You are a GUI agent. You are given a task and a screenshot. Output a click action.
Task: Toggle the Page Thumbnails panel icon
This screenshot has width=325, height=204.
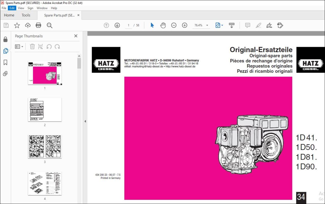(6, 51)
